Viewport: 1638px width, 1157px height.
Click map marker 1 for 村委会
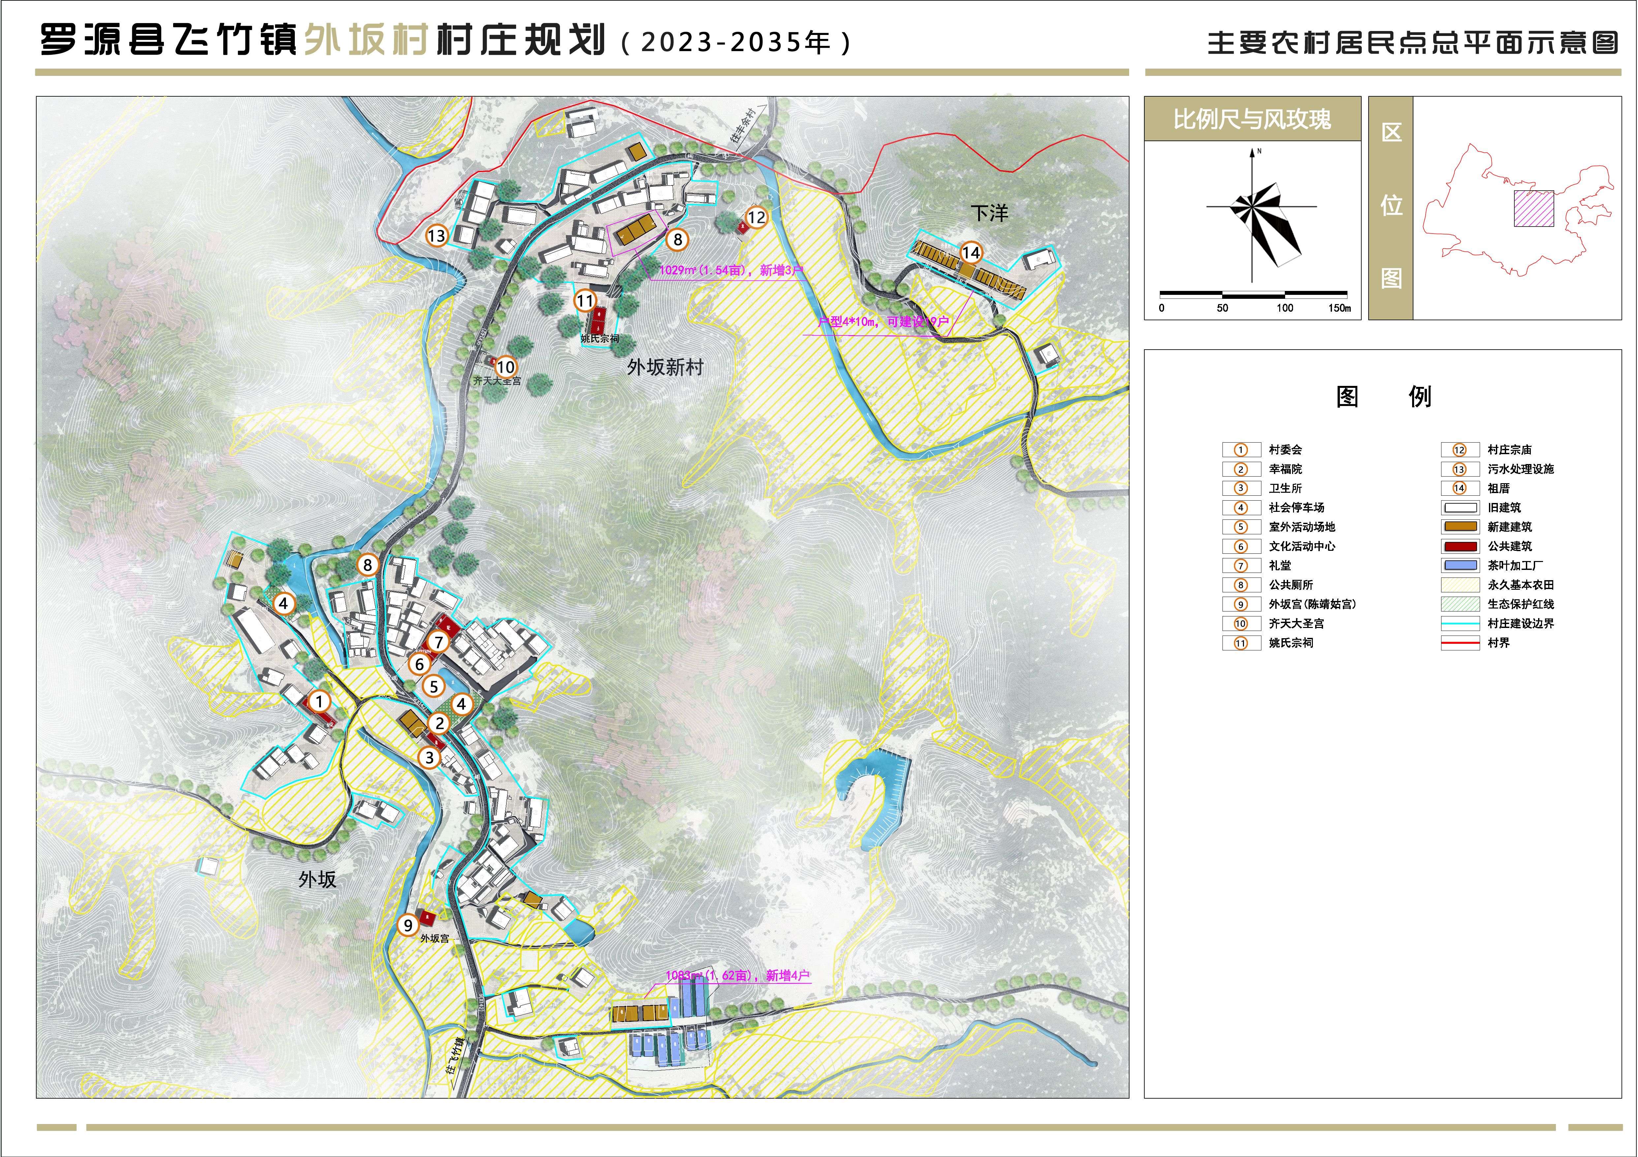pos(320,701)
